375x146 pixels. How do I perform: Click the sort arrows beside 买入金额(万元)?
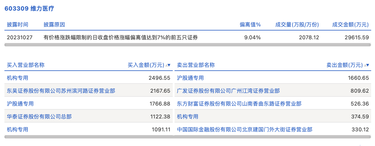click(x=168, y=65)
